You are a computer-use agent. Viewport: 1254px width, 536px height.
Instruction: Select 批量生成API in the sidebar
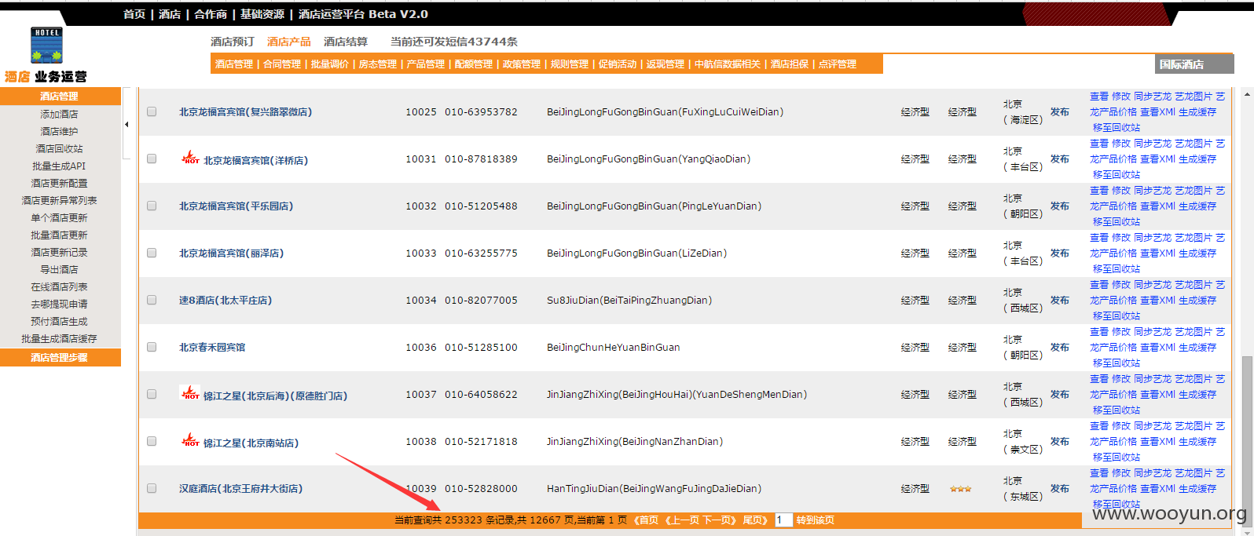60,166
